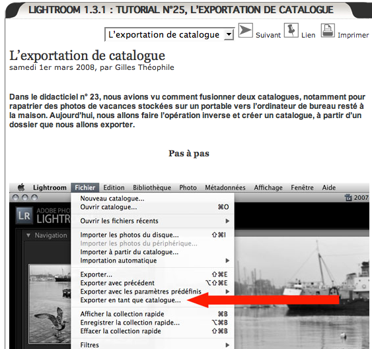Image resolution: width=372 pixels, height=349 pixels.
Task: Click the seagull thumbnail in Navigation panel
Action: pos(50,303)
